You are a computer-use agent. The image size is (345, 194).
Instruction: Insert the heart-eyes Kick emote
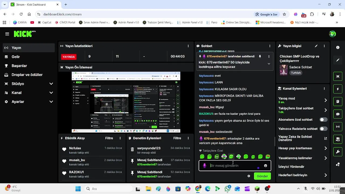tap(268, 157)
